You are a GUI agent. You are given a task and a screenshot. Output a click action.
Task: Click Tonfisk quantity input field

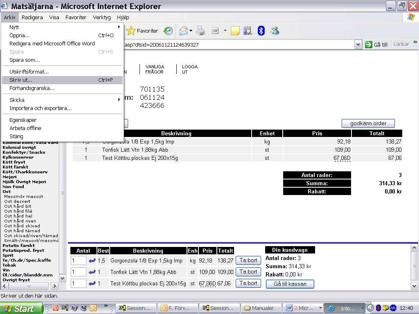[79, 272]
